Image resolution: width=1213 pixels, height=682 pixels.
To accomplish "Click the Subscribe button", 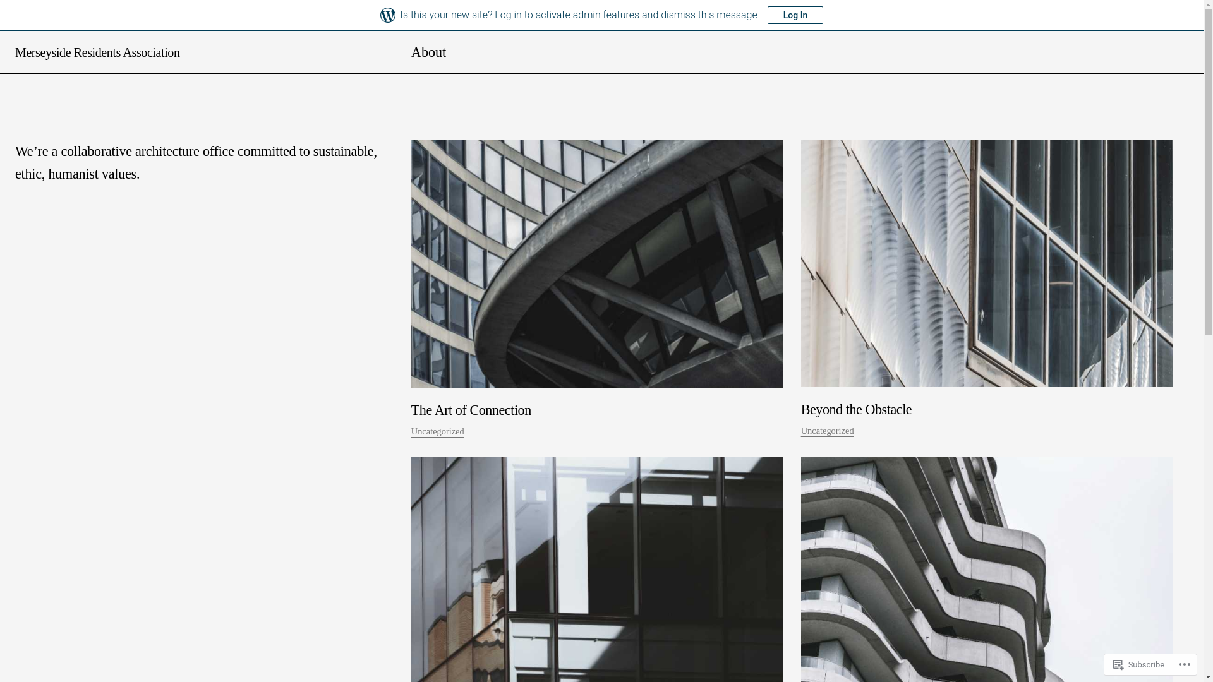I will tap(1138, 664).
